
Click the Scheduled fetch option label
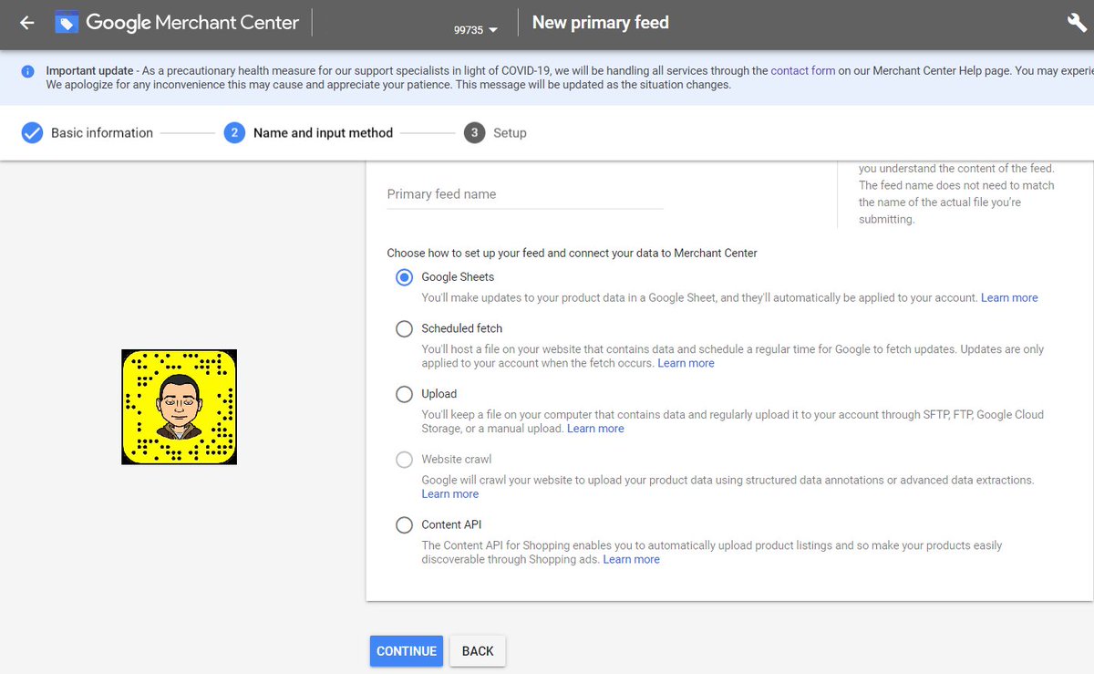pos(461,328)
